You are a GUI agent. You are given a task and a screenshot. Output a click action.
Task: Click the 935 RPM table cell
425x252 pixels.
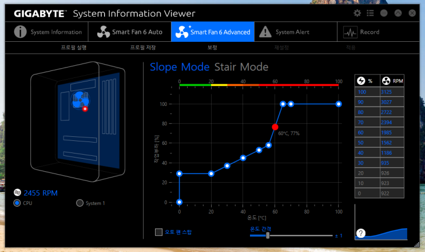pos(392,163)
